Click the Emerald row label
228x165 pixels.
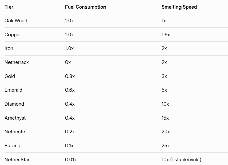14,90
